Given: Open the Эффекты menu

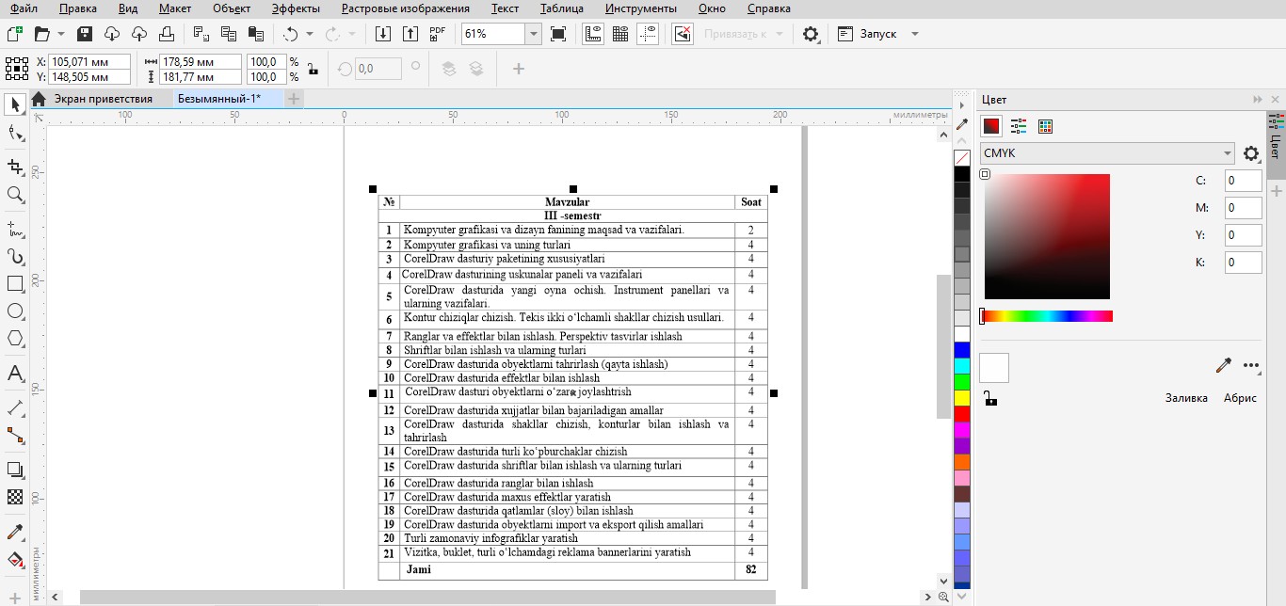Looking at the screenshot, I should pos(296,8).
